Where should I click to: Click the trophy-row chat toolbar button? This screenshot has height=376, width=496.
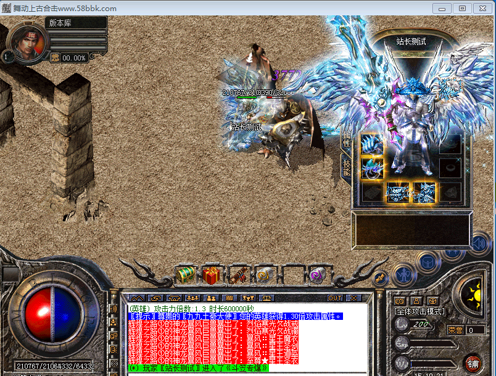click(x=247, y=298)
